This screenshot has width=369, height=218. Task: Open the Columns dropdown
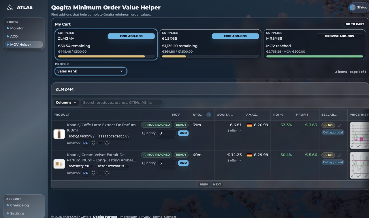point(66,102)
